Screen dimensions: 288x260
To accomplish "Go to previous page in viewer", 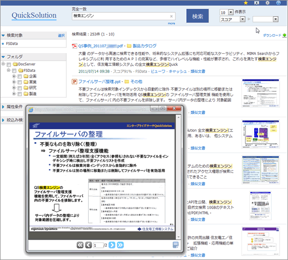I will coord(89,245).
